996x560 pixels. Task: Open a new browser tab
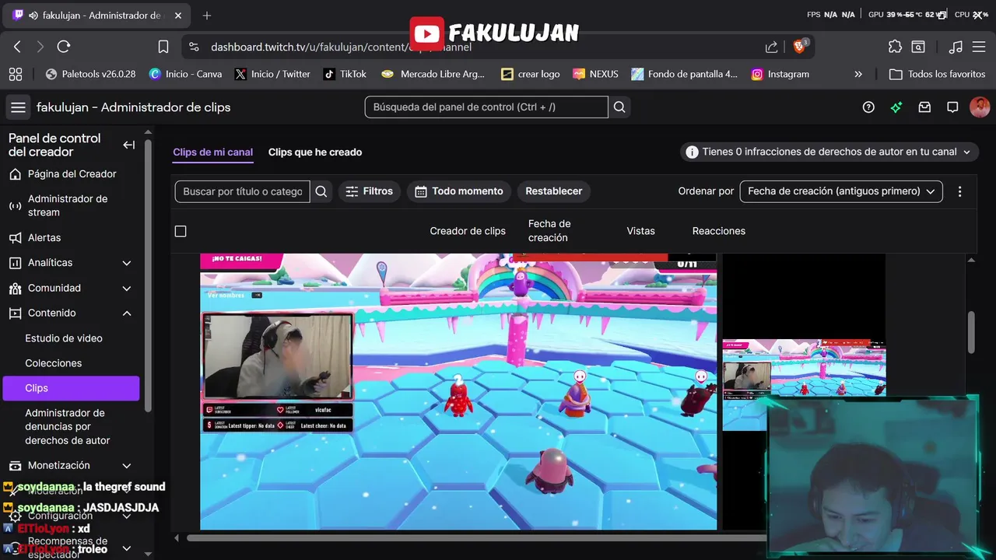point(207,16)
